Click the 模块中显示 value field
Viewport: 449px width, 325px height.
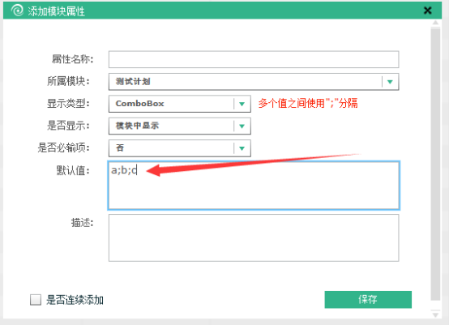tap(171, 126)
